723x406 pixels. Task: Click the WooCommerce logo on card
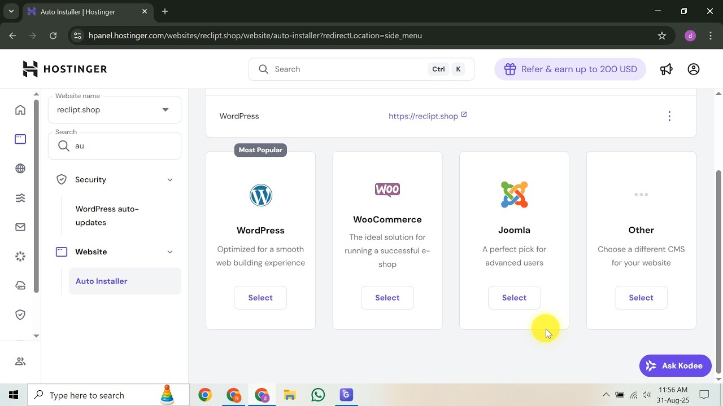point(387,190)
